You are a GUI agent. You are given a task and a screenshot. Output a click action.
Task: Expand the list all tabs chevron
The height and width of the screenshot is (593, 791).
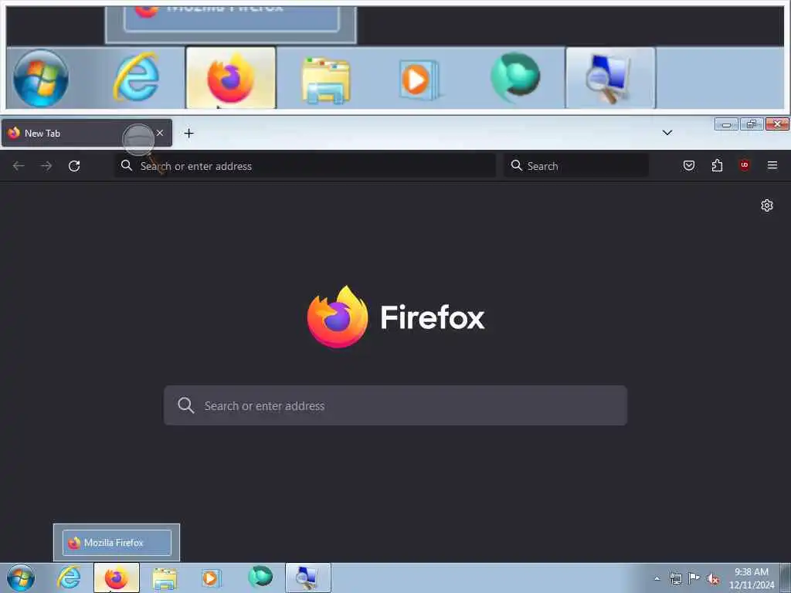tap(667, 133)
